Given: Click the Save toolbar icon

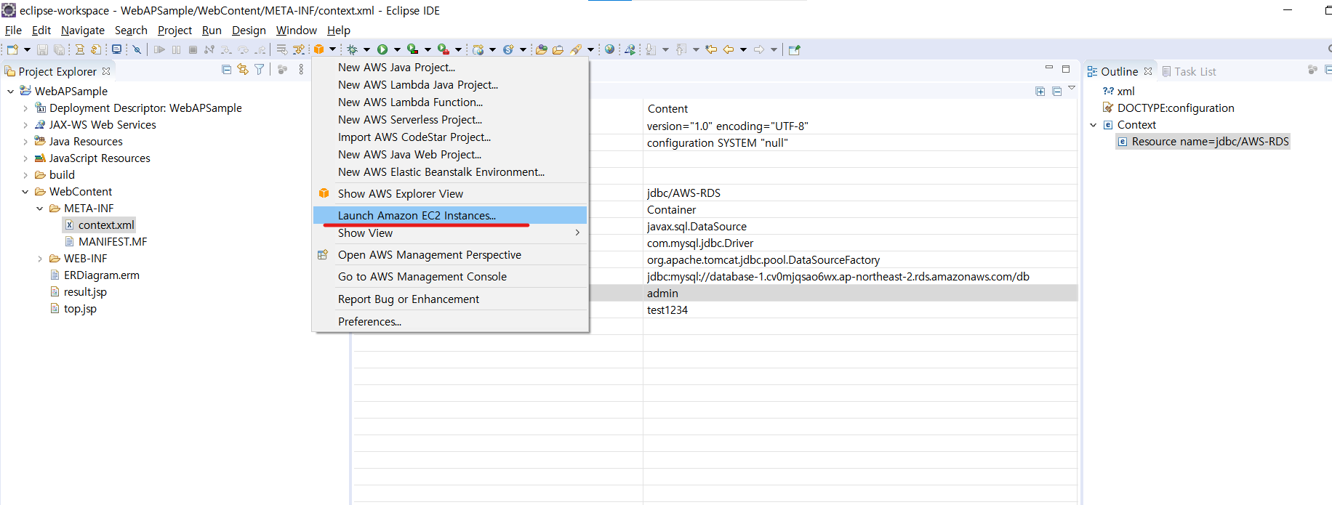Looking at the screenshot, I should [42, 49].
